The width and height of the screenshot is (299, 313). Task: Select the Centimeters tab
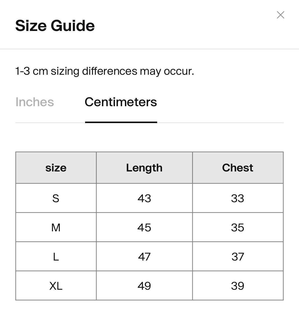[121, 102]
